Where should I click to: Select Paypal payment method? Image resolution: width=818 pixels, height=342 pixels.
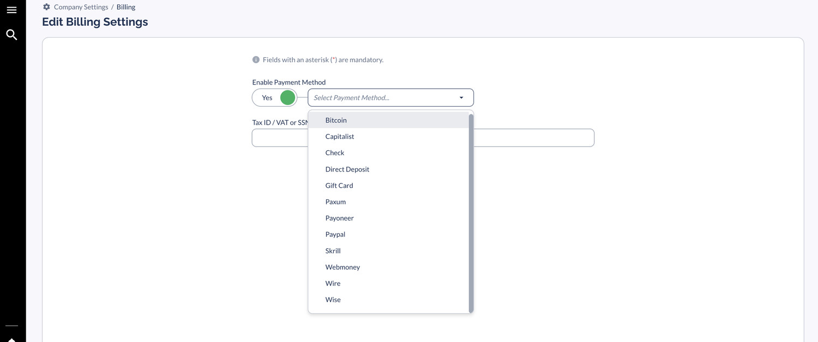[x=335, y=235]
